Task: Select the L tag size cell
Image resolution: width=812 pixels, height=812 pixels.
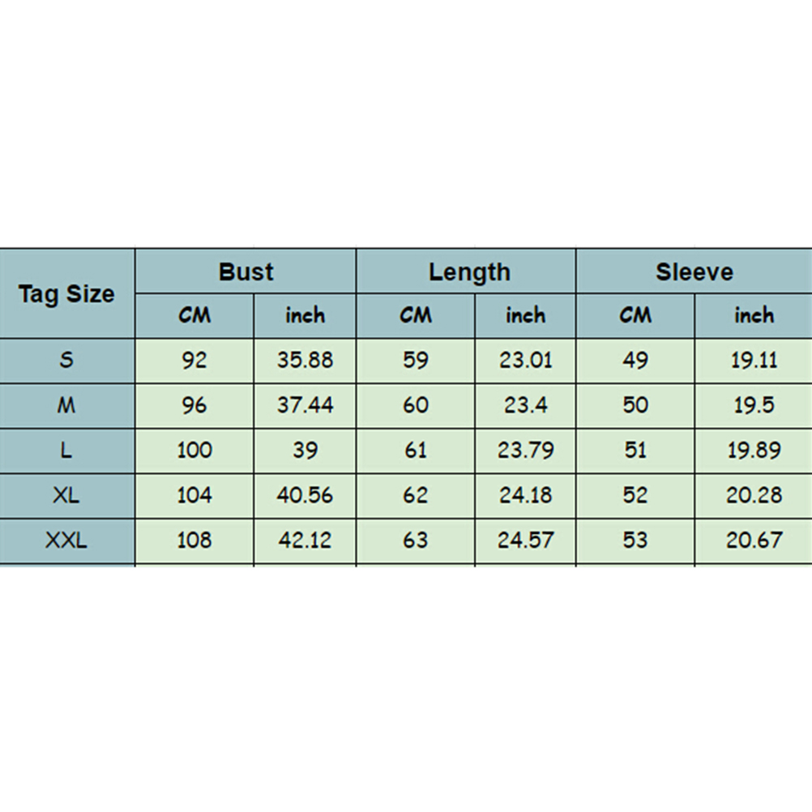Action: tap(66, 451)
